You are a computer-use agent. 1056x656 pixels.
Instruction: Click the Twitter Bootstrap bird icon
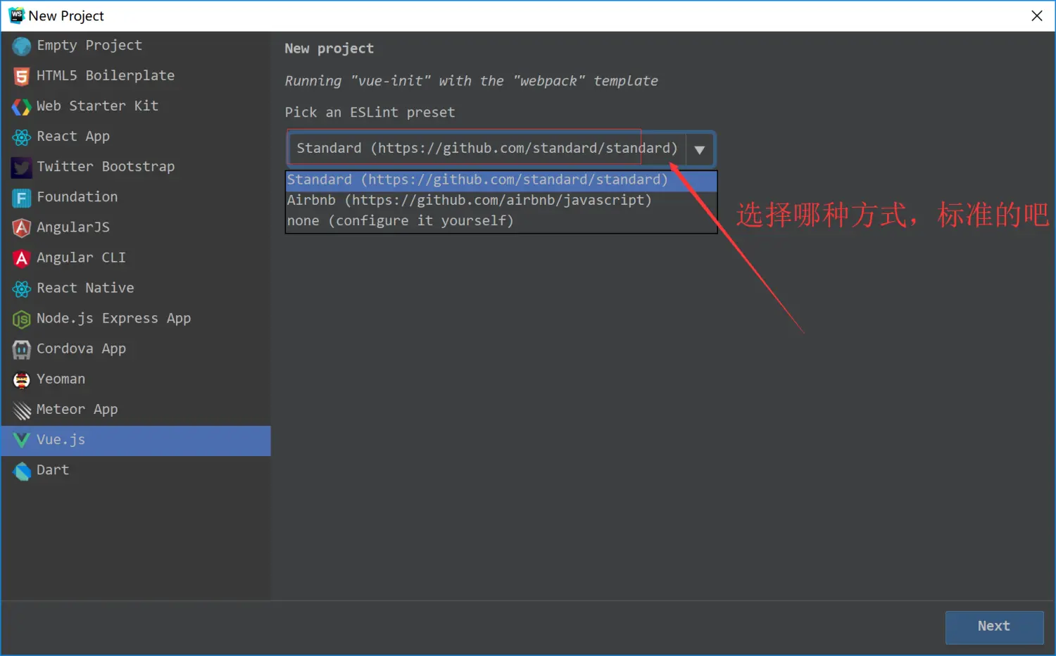[x=22, y=167]
